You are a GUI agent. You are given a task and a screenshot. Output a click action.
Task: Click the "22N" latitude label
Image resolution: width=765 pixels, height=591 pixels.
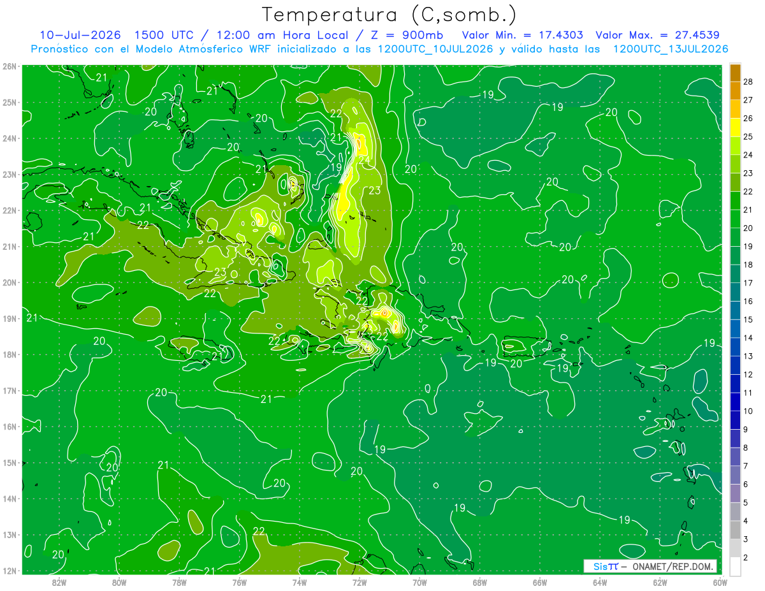tap(10, 210)
